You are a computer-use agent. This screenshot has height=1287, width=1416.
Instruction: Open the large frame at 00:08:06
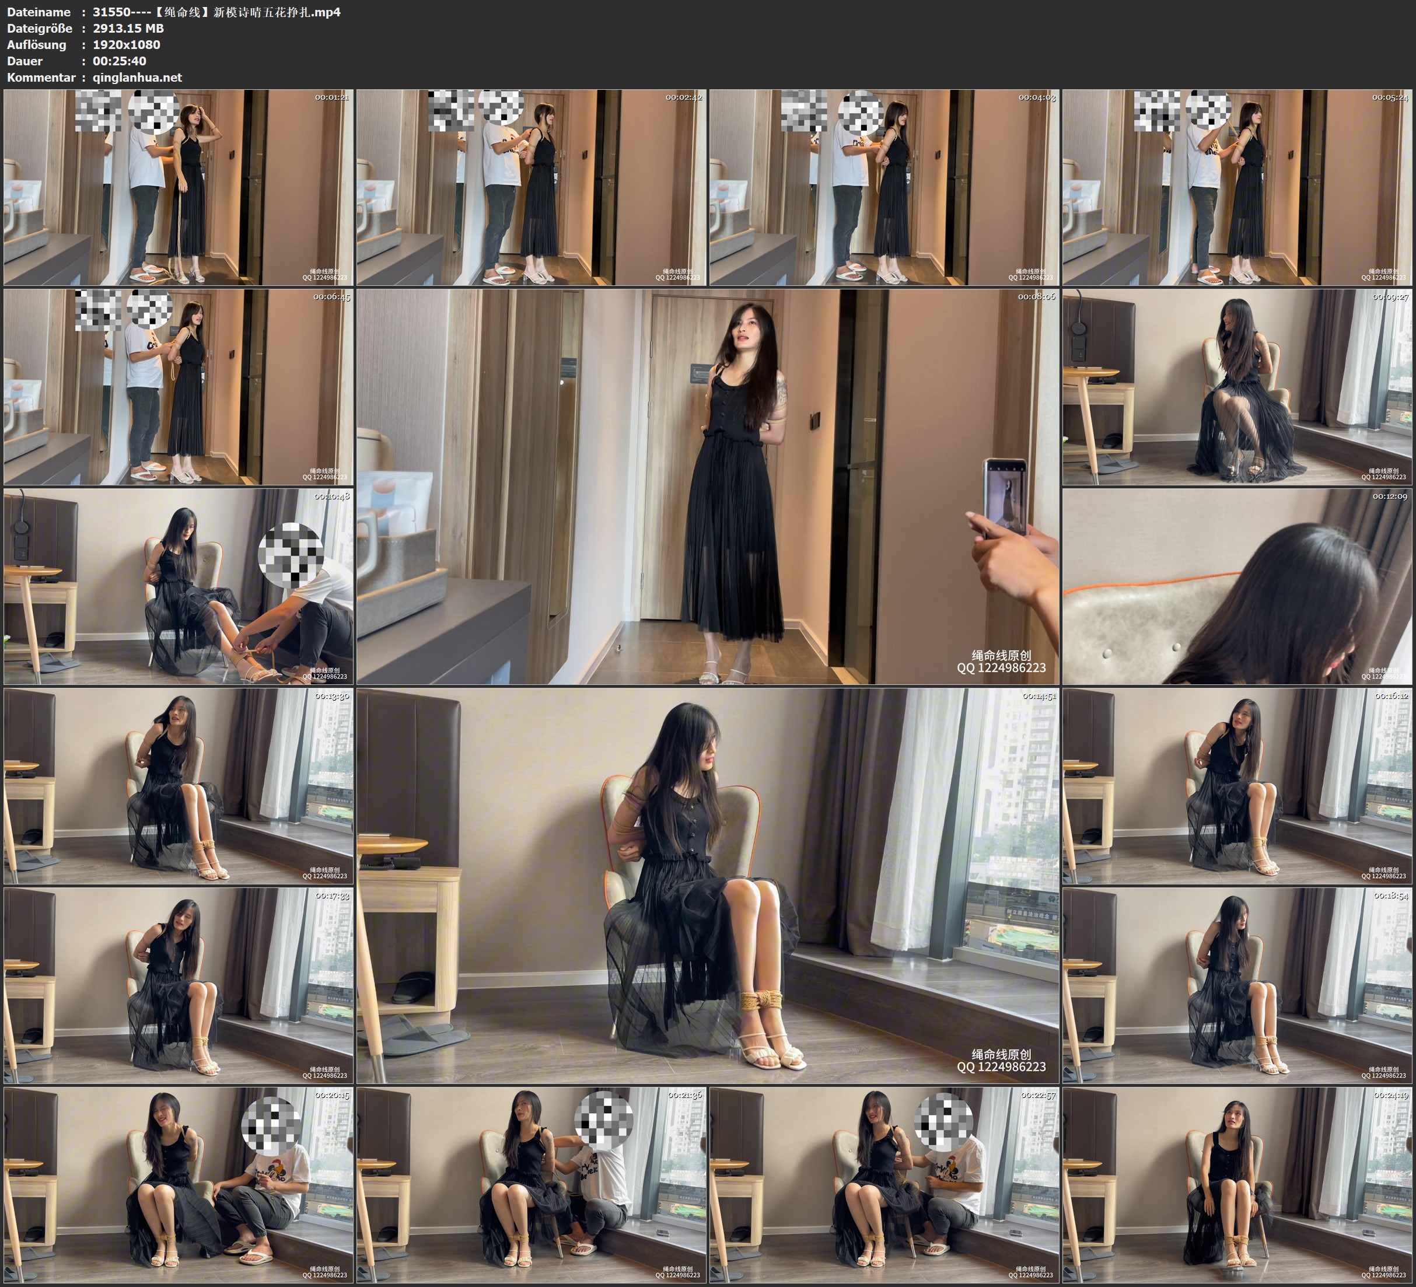(707, 487)
